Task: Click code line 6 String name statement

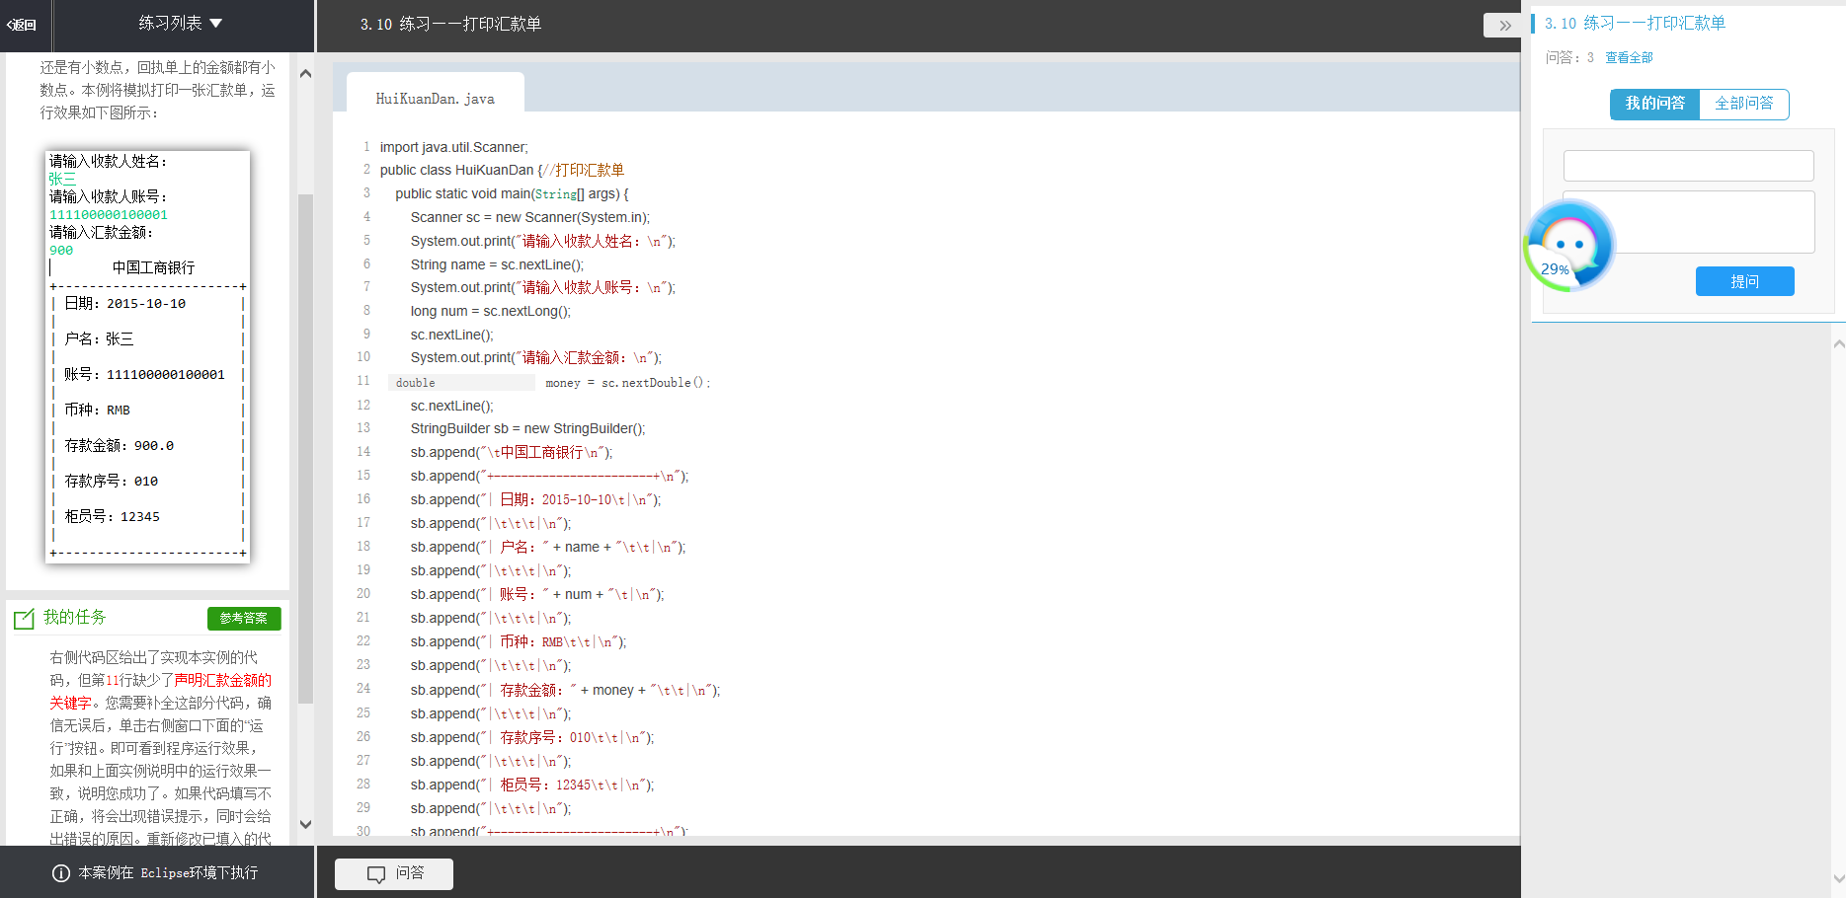Action: 497,264
